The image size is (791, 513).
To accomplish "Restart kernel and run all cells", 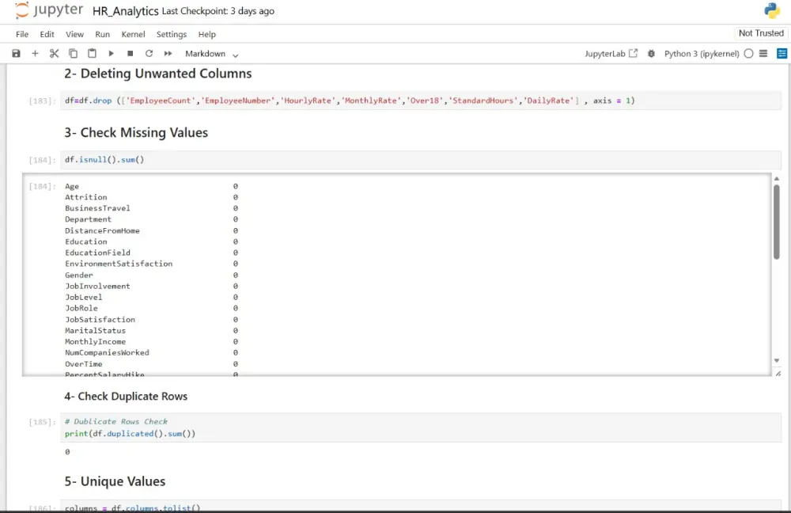I will (167, 53).
